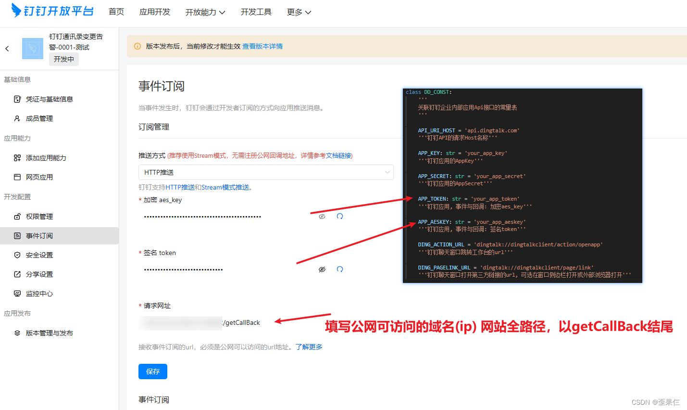Click the 签名 token password field
This screenshot has width=687, height=410.
pos(226,269)
